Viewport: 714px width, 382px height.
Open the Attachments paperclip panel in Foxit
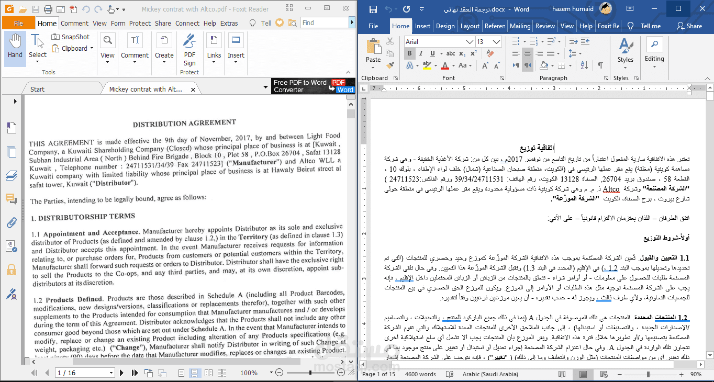pos(12,222)
